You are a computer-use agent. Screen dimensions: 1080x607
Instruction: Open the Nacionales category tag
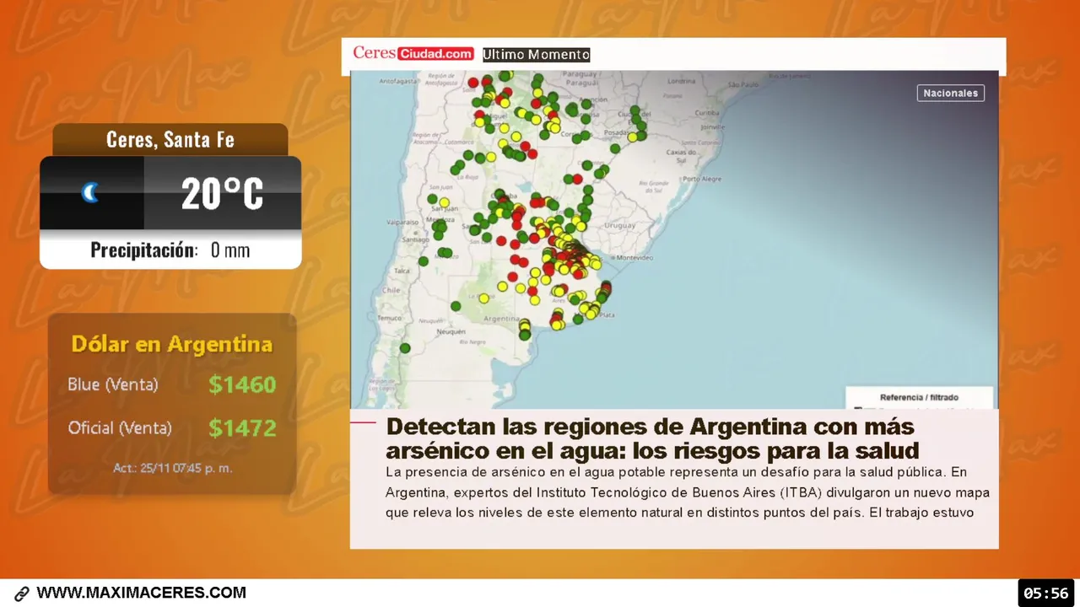(x=950, y=94)
